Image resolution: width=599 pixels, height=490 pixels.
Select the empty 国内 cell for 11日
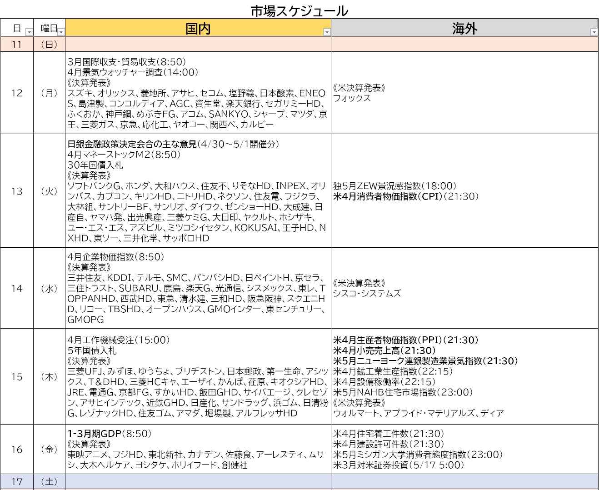tap(198, 44)
